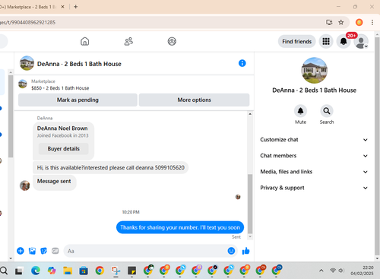
Task: Close the Marketplace browser tab
Action: pyautogui.click(x=62, y=7)
